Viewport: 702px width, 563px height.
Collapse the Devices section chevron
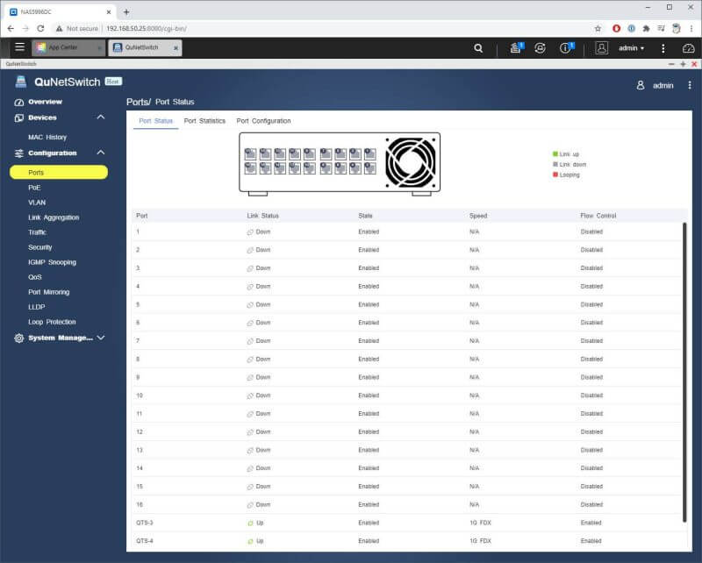click(101, 118)
